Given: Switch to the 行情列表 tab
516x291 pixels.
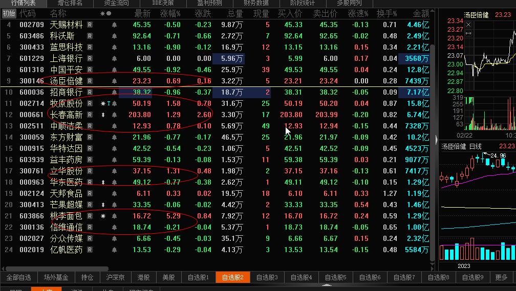Looking at the screenshot, I should click(23, 3).
